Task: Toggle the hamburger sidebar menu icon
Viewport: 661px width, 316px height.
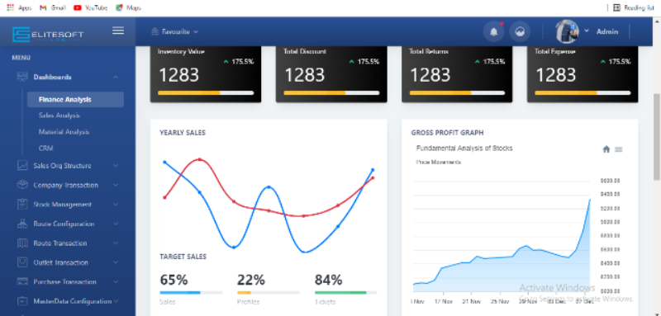Action: (118, 31)
